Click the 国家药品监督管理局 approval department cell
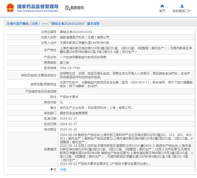 click(x=74, y=113)
